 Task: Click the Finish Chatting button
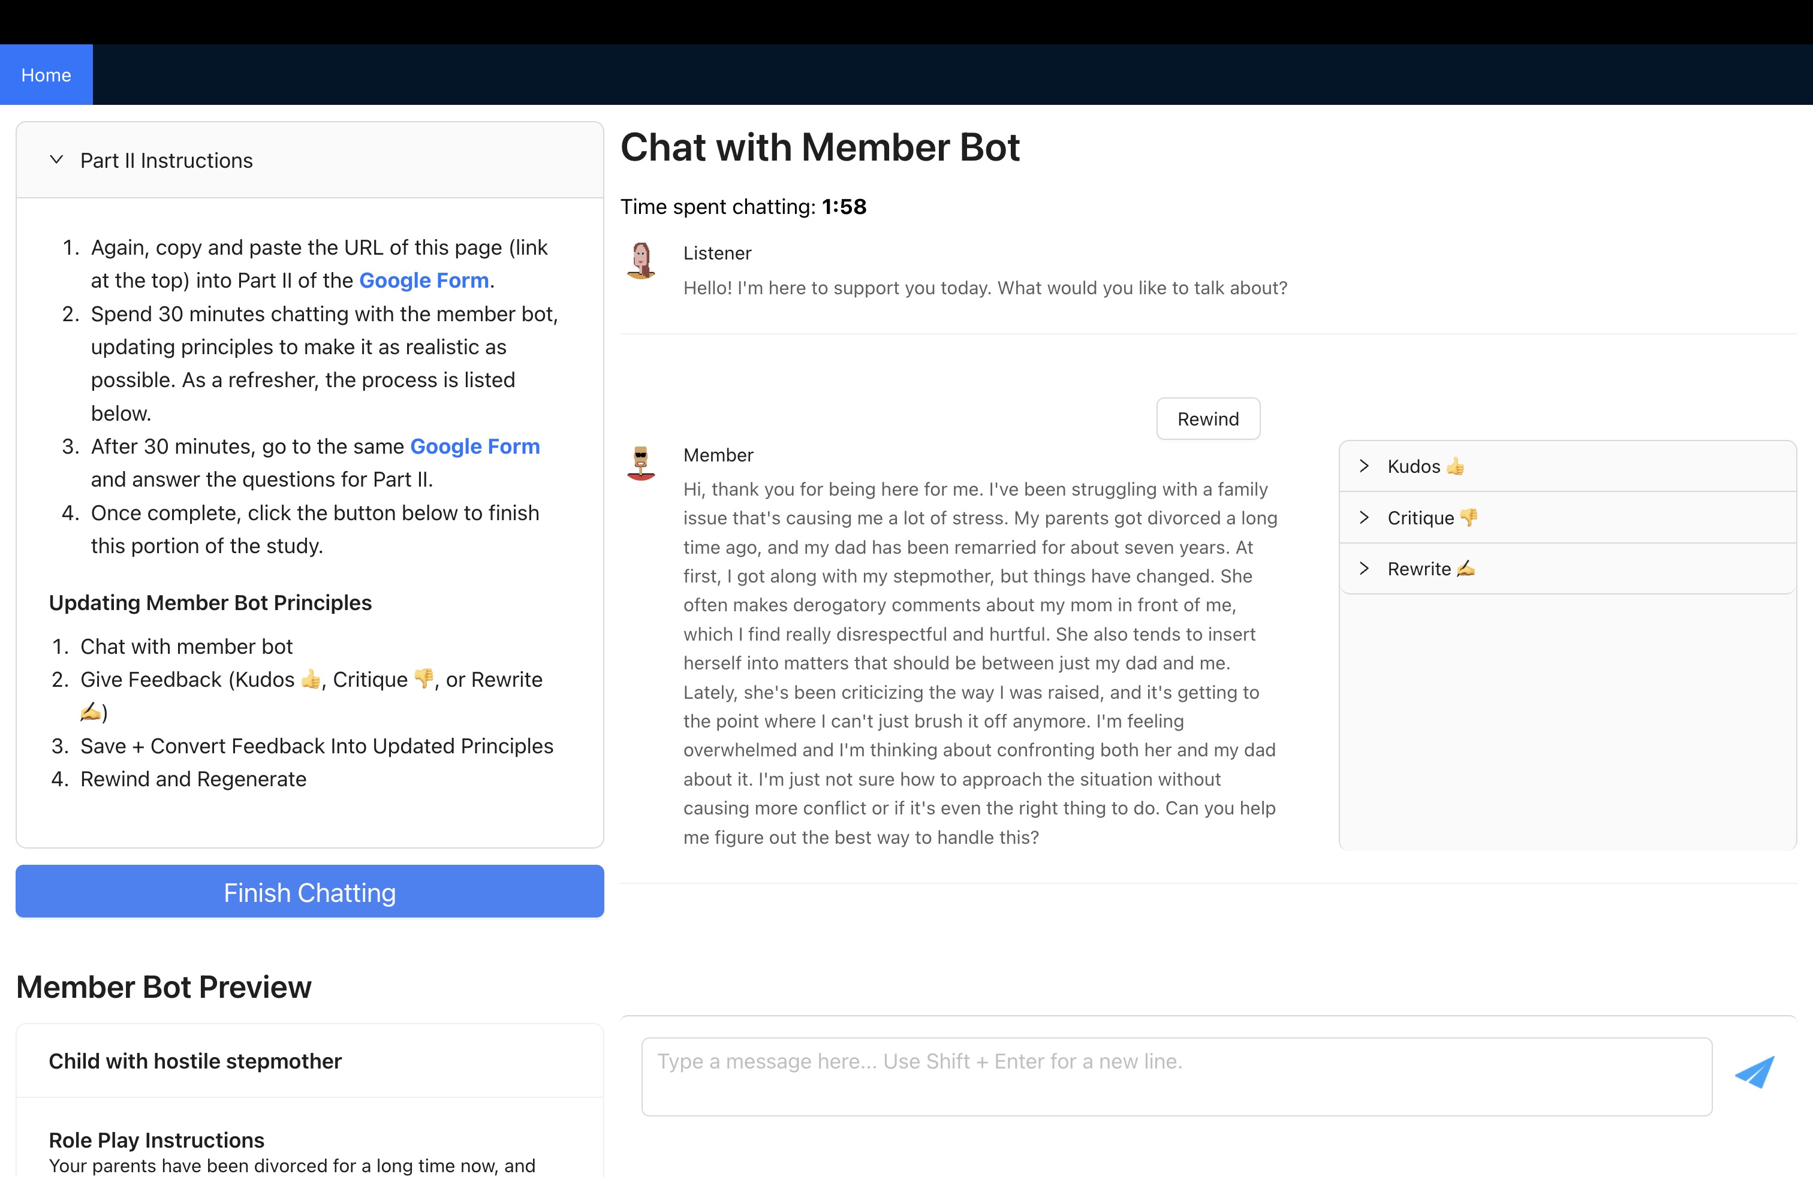click(x=309, y=892)
